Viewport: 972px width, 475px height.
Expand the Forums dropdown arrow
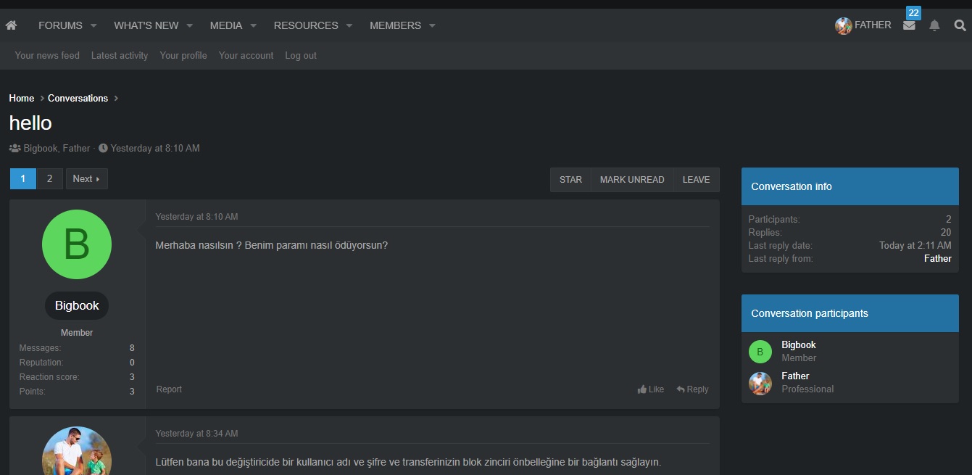(94, 25)
